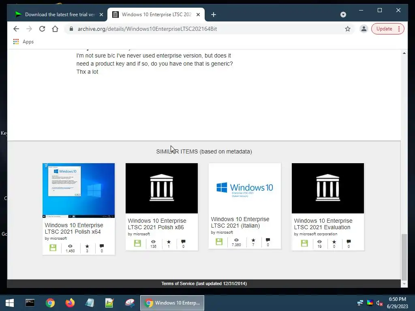Click the scrollbar down arrow
Viewport: 415px width, 311px height.
point(404,284)
